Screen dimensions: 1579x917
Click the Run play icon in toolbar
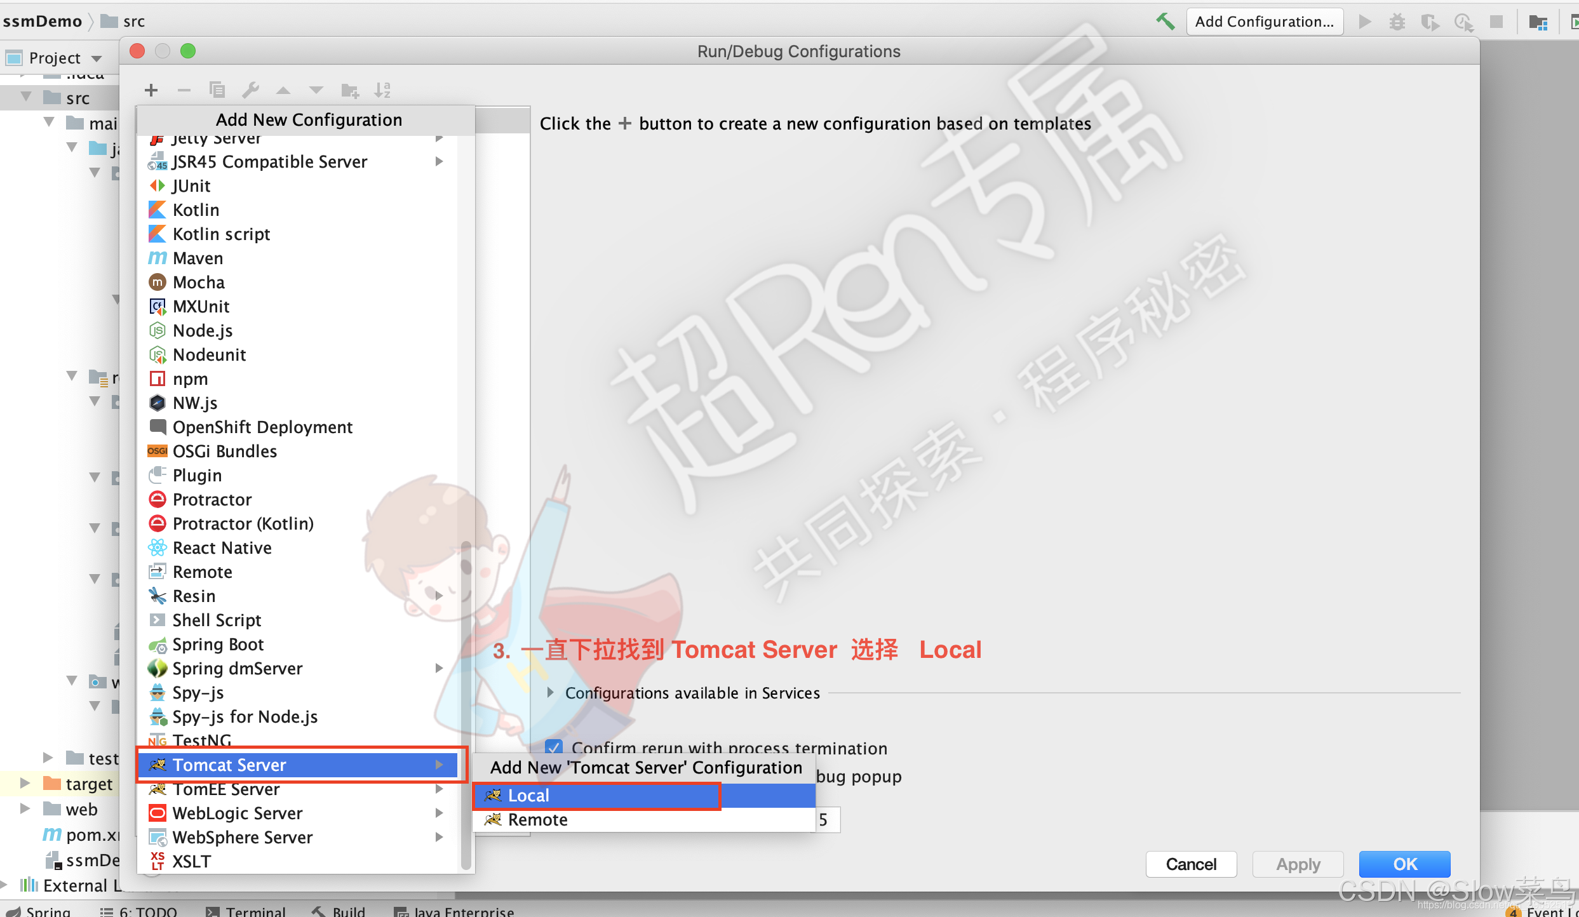[1364, 22]
